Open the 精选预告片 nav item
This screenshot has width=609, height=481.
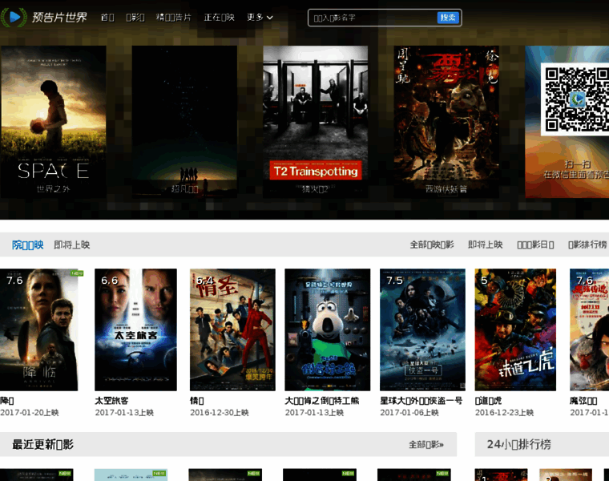click(174, 18)
